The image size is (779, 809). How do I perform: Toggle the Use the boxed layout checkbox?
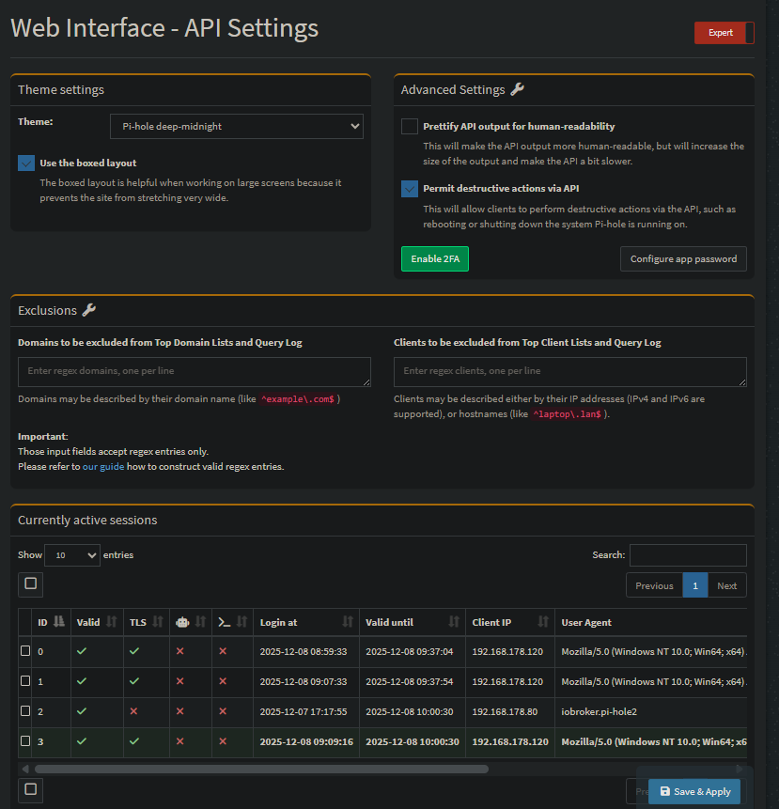[x=26, y=163]
